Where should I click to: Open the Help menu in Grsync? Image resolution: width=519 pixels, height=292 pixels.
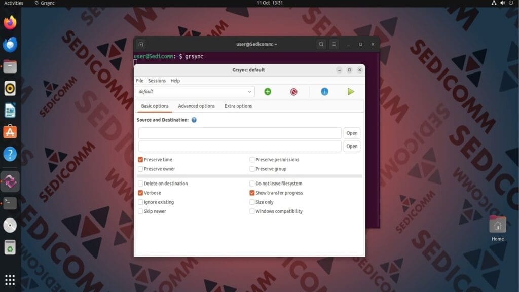tap(175, 81)
